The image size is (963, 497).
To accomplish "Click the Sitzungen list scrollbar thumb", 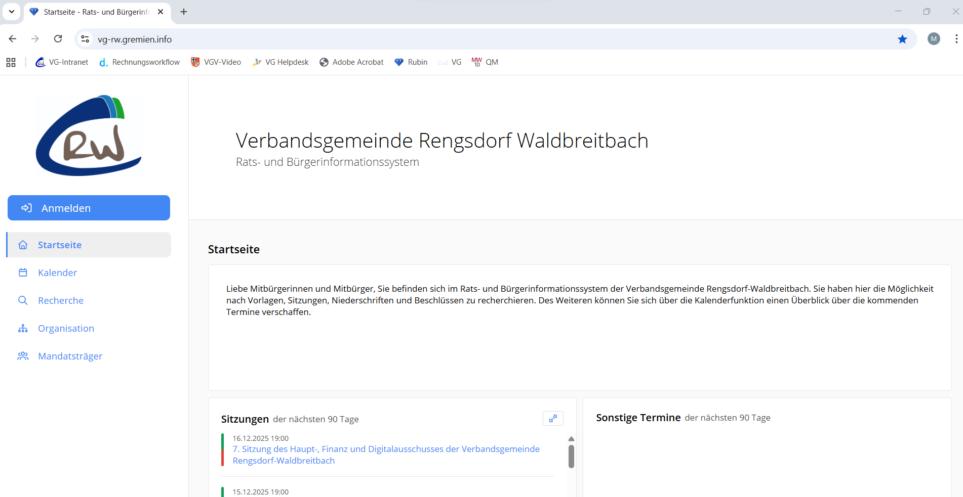I will tap(571, 456).
